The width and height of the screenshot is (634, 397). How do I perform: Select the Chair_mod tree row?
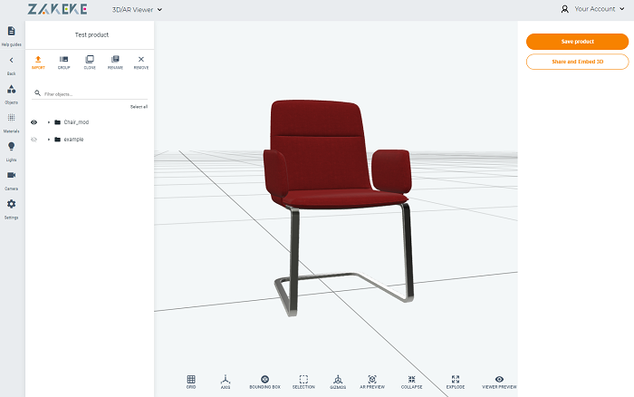tap(90, 122)
